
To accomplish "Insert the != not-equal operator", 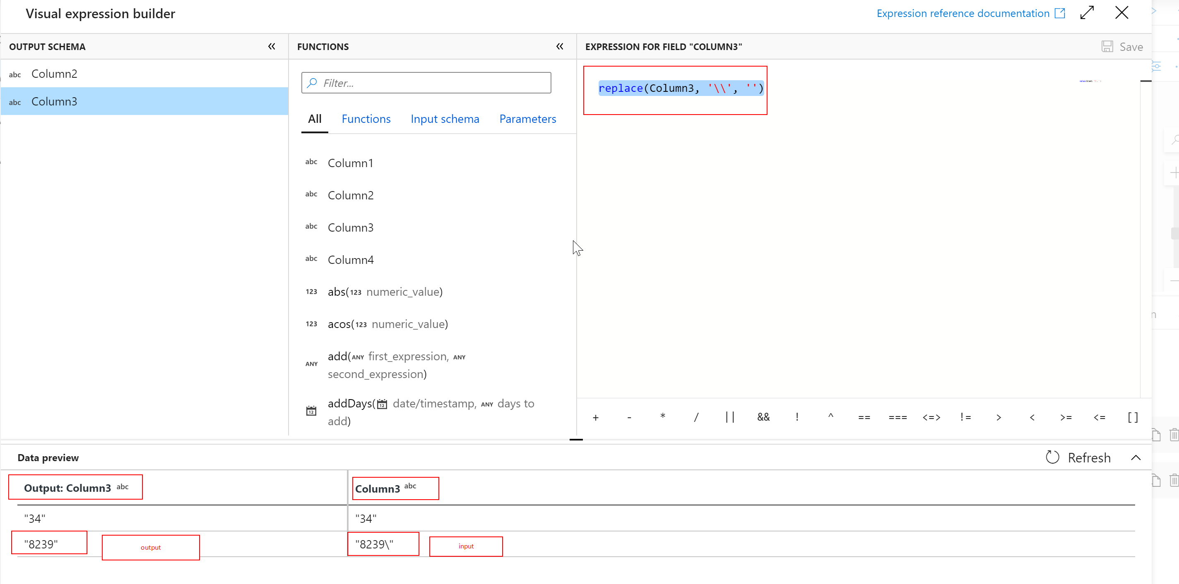I will (x=965, y=417).
